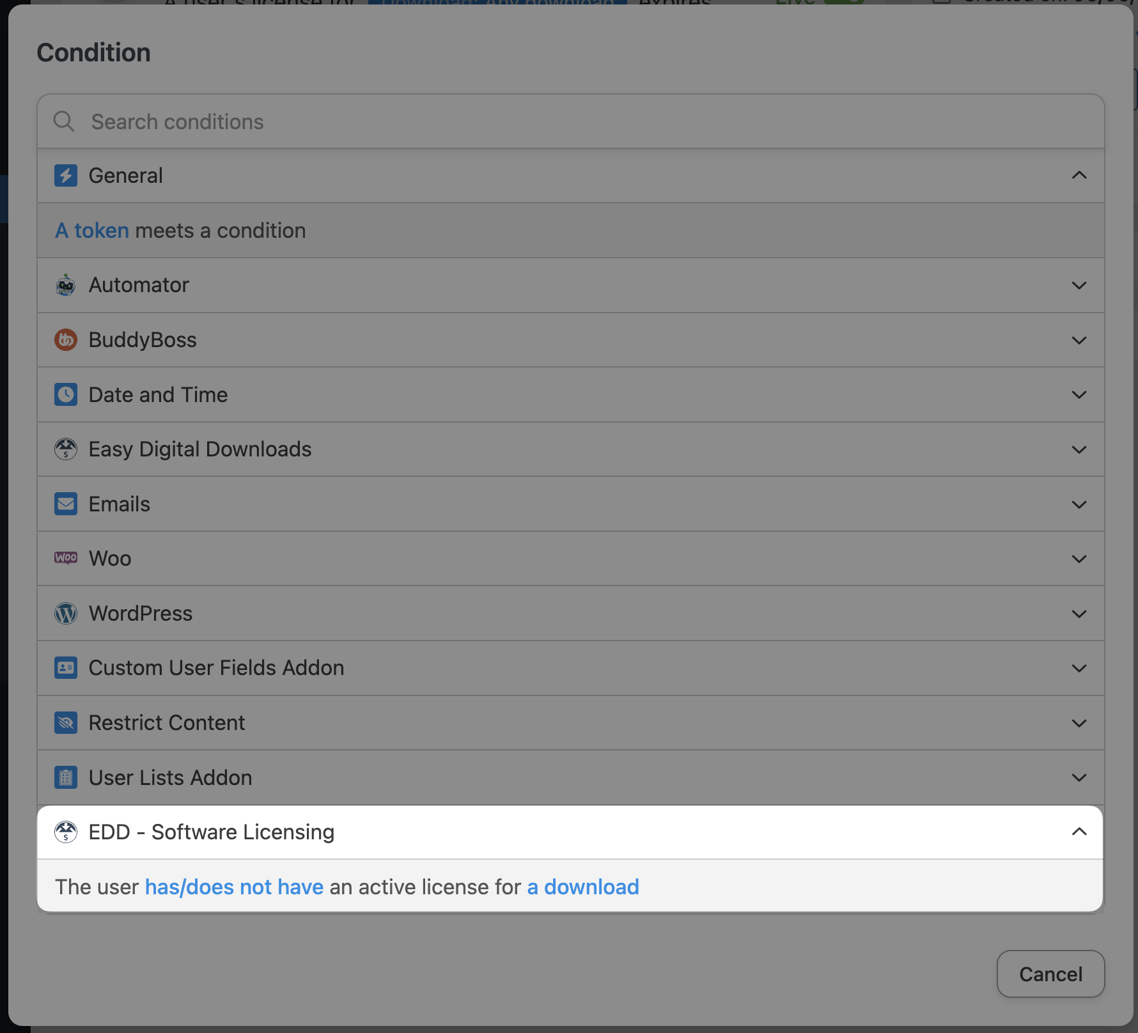Image resolution: width=1138 pixels, height=1033 pixels.
Task: Click the Date and Time clock icon
Action: (66, 394)
